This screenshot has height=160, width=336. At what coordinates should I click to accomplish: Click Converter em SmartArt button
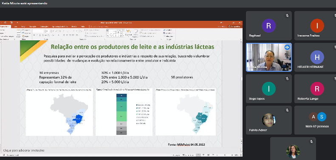(94, 36)
